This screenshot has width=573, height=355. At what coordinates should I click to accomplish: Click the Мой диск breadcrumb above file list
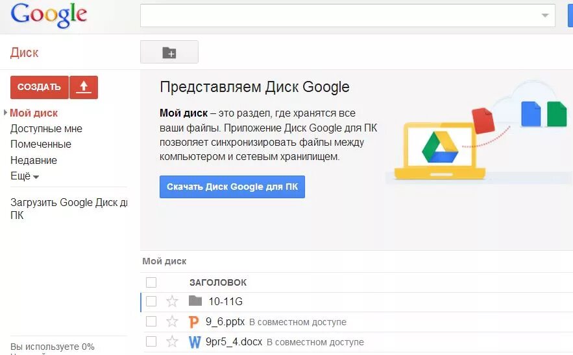(164, 261)
